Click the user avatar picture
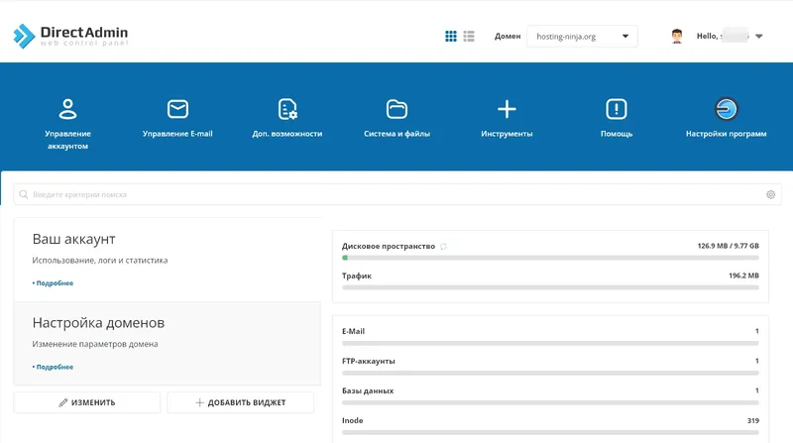The height and width of the screenshot is (443, 793). 677,36
